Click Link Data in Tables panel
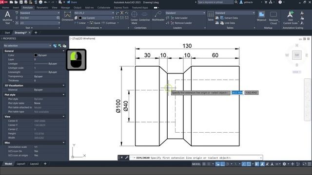The width and height of the screenshot is (312, 175). point(228,23)
